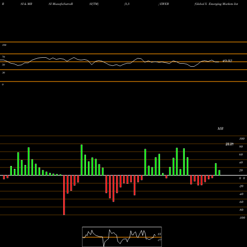Click the 'SI MunafaSutraR' header text
Screen dimensions: 247x247
(x=61, y=4)
